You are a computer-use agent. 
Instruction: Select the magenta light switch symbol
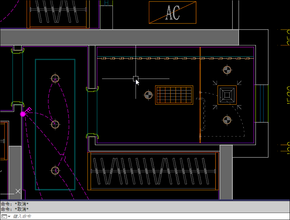(x=23, y=114)
